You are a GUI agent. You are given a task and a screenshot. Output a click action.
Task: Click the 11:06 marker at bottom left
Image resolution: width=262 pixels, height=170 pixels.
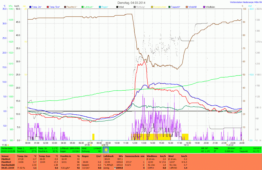pyautogui.click(x=5, y=145)
